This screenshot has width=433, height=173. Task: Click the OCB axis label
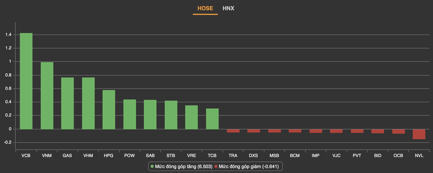click(398, 156)
